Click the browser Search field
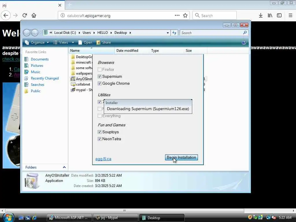This screenshot has height=222, width=296. tap(215, 16)
